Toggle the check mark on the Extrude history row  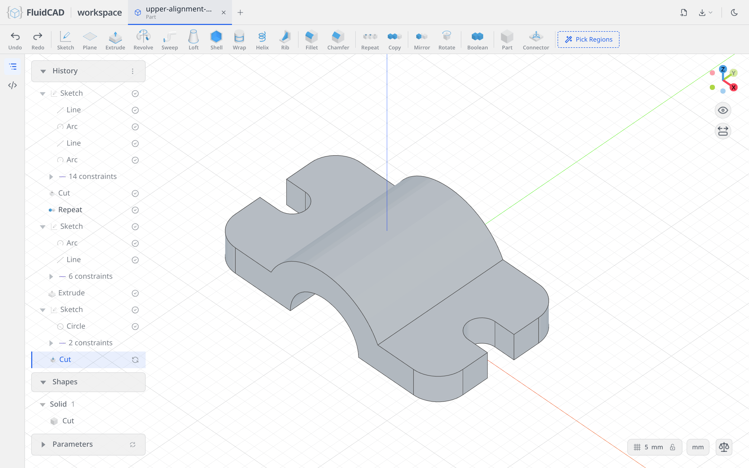pos(135,293)
